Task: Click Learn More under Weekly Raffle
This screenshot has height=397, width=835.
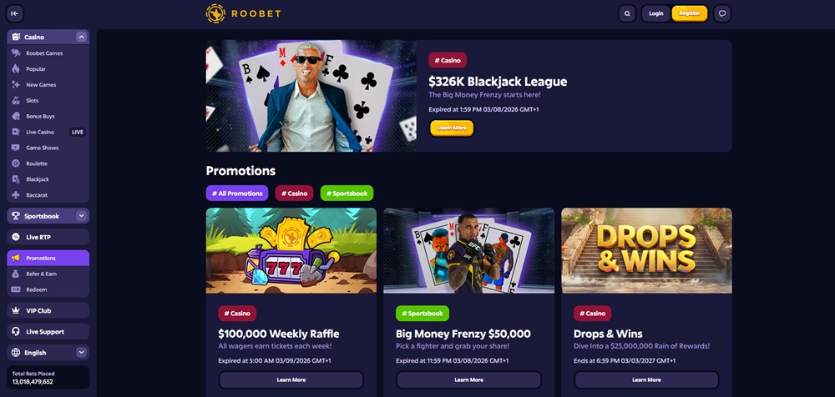Action: coord(291,380)
